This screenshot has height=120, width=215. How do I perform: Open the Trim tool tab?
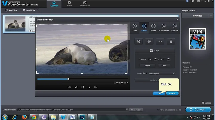point(135,28)
